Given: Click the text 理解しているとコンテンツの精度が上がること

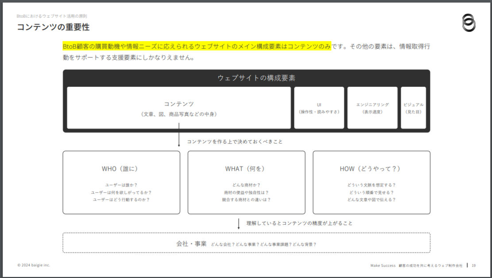Looking at the screenshot, I should coord(299,223).
